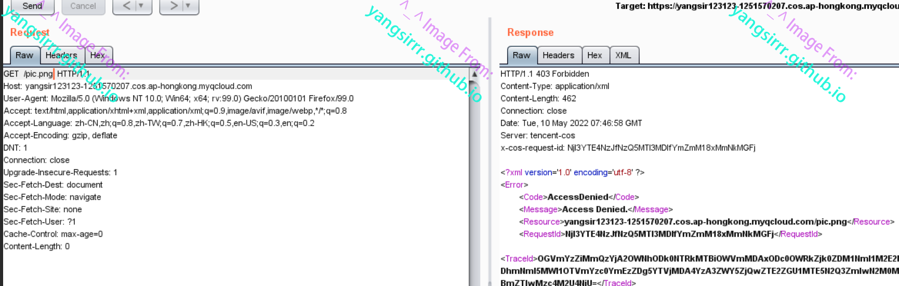Click the response Date header line
The width and height of the screenshot is (899, 286).
click(x=571, y=123)
